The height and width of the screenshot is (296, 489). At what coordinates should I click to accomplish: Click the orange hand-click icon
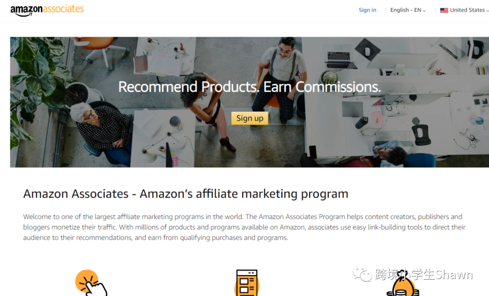pyautogui.click(x=91, y=282)
